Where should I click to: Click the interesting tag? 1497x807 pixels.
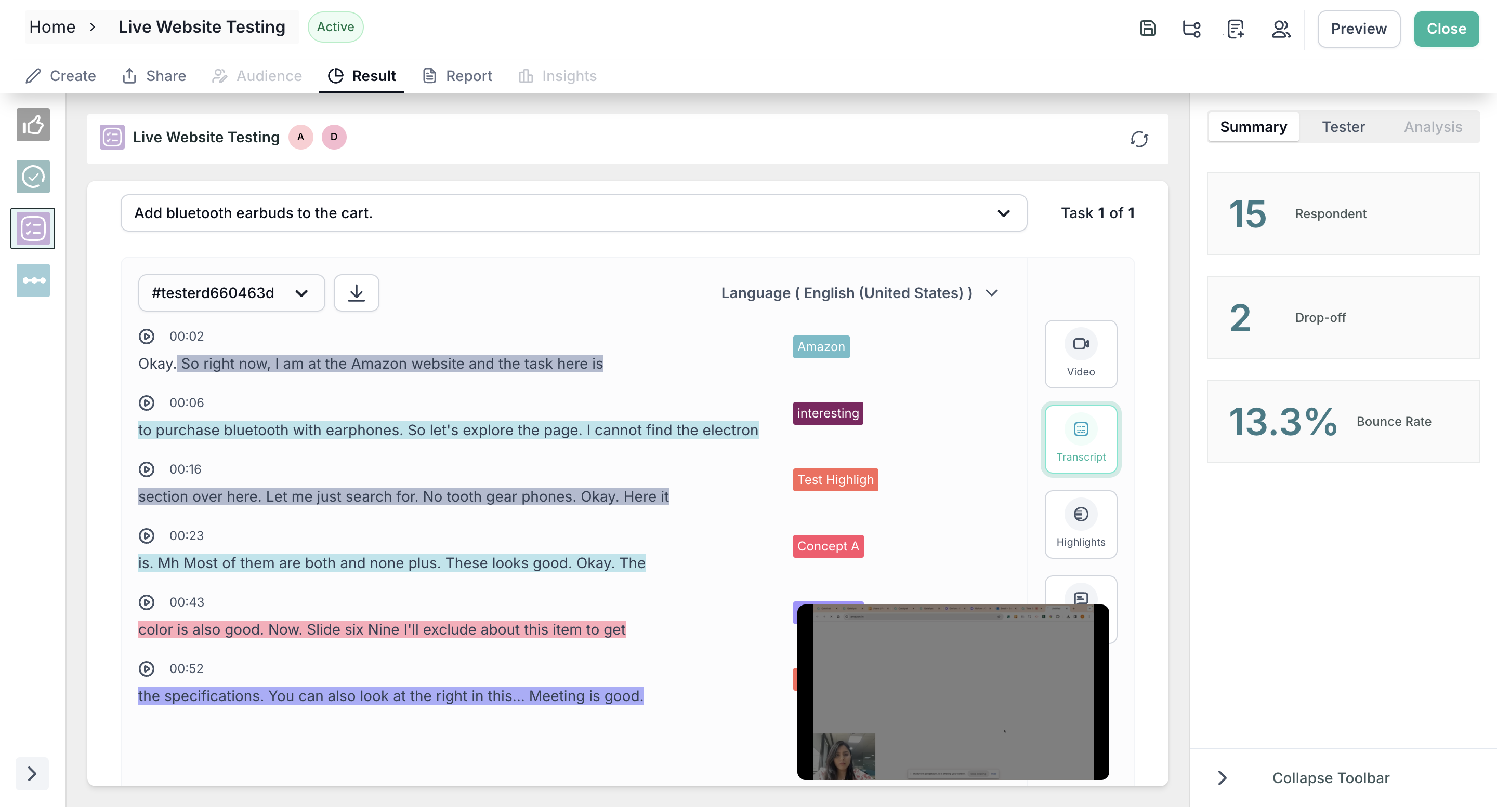828,413
